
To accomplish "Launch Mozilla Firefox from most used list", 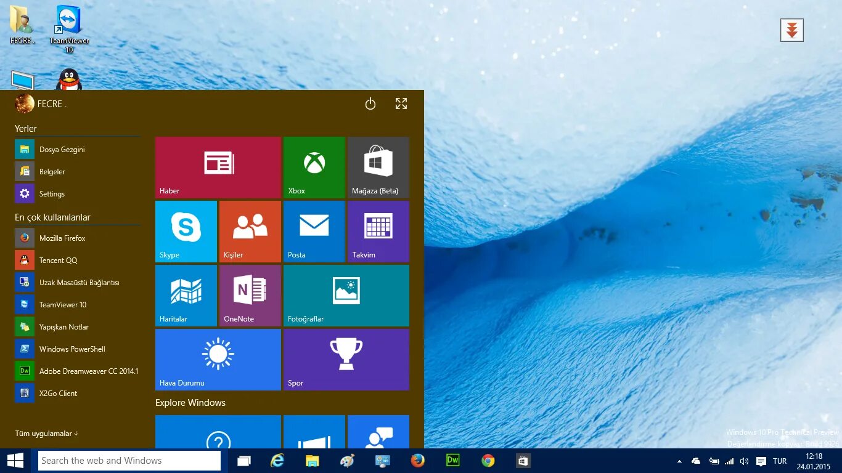I will [78, 238].
